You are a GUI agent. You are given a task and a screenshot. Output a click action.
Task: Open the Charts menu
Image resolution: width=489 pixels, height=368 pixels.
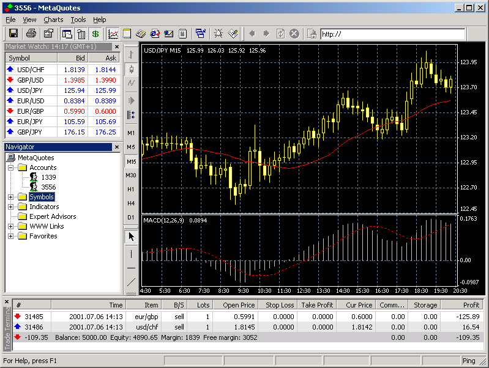click(x=53, y=20)
